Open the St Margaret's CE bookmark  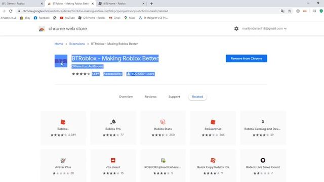click(153, 18)
